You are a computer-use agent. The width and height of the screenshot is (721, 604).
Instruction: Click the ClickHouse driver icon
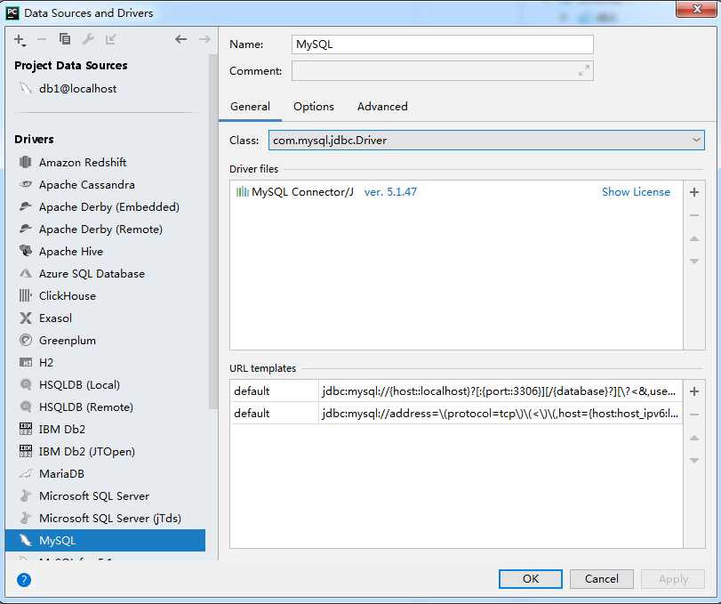pyautogui.click(x=26, y=295)
